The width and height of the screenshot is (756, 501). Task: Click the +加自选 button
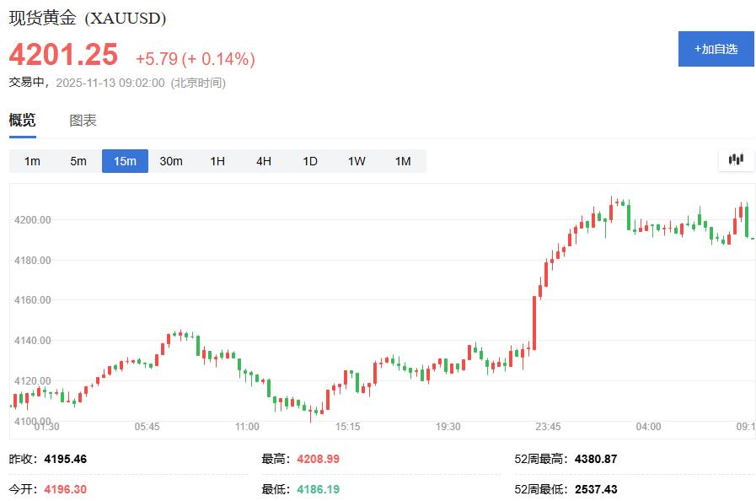(716, 50)
